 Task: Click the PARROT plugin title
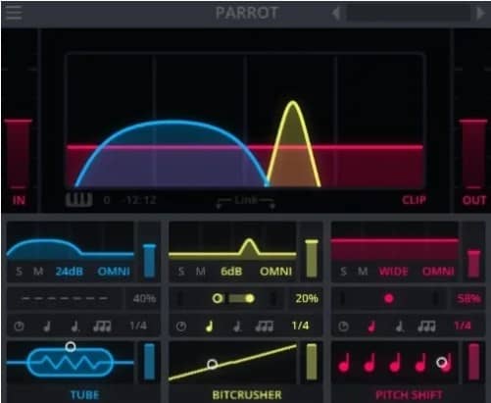pyautogui.click(x=247, y=13)
